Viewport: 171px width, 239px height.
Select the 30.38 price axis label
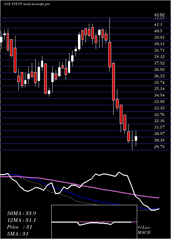tap(159, 140)
